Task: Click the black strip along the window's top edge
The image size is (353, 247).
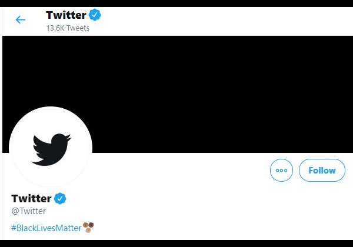Action: 176,3
